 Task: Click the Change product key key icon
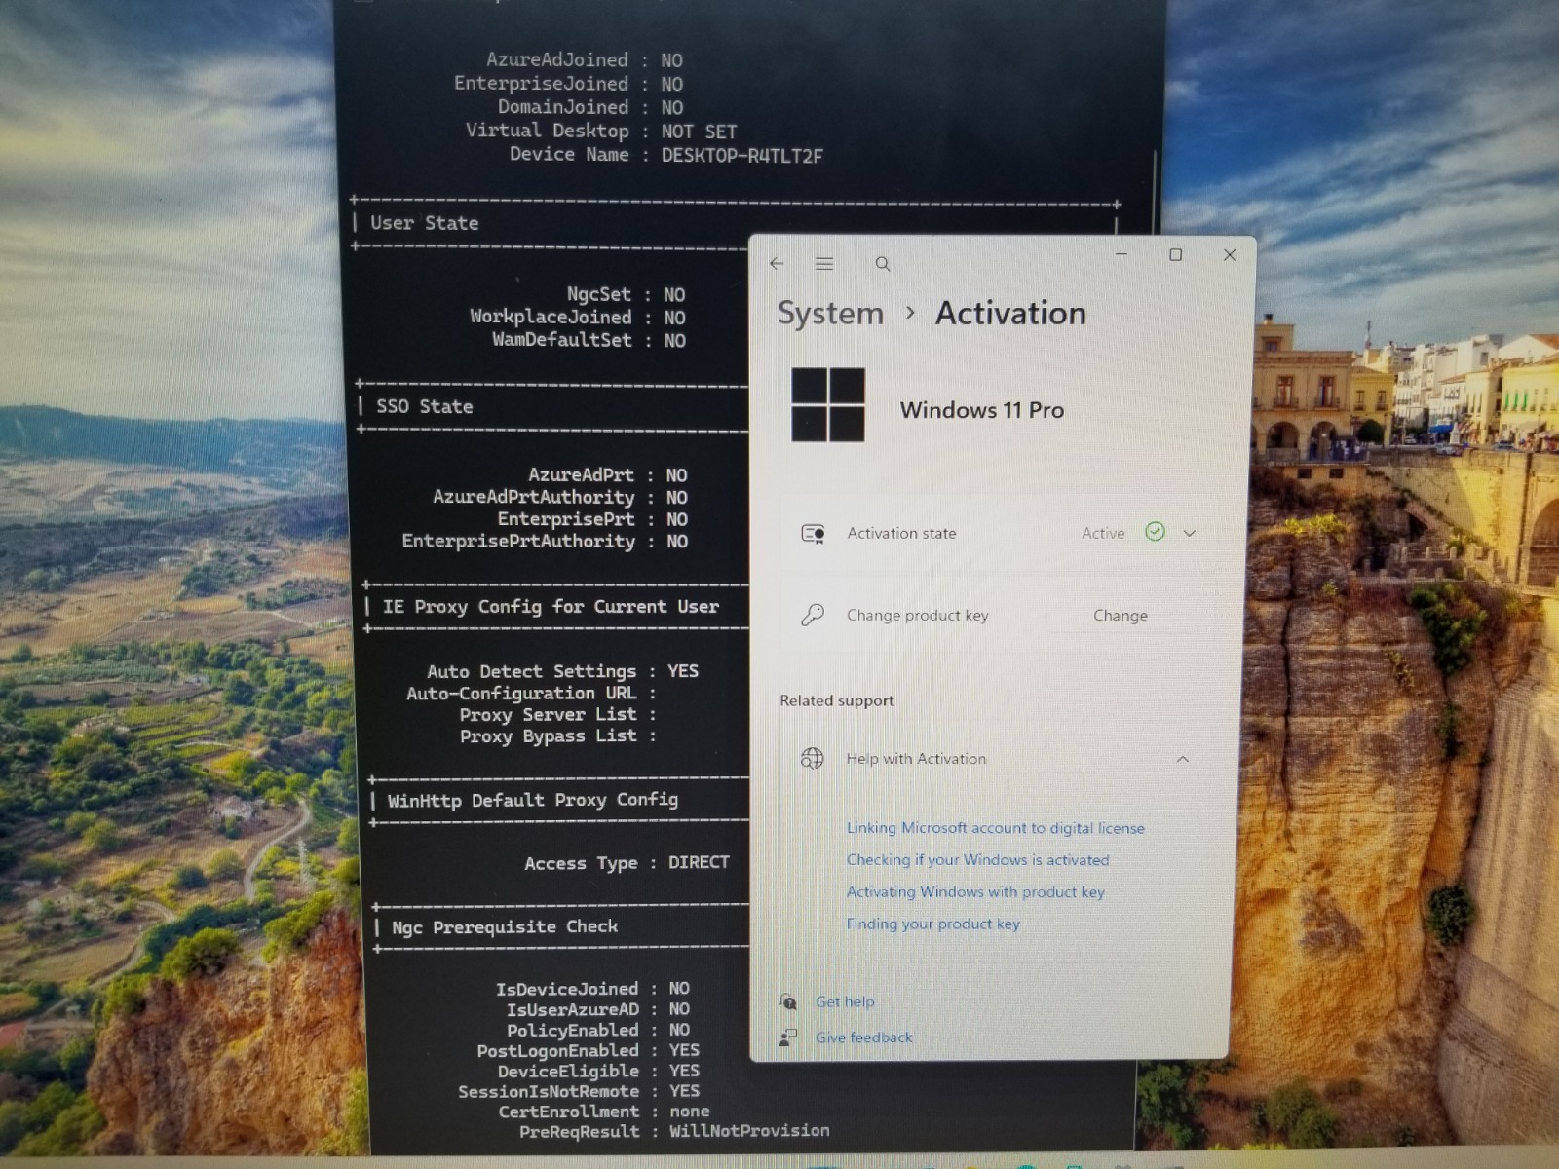[813, 615]
